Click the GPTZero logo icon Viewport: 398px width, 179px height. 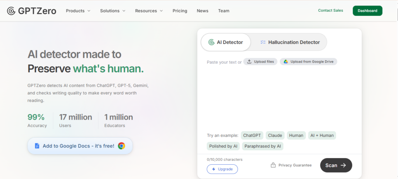pyautogui.click(x=11, y=11)
